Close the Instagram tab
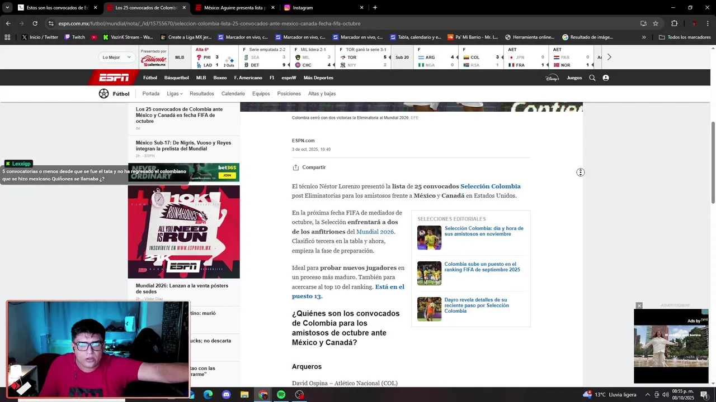 click(x=361, y=8)
